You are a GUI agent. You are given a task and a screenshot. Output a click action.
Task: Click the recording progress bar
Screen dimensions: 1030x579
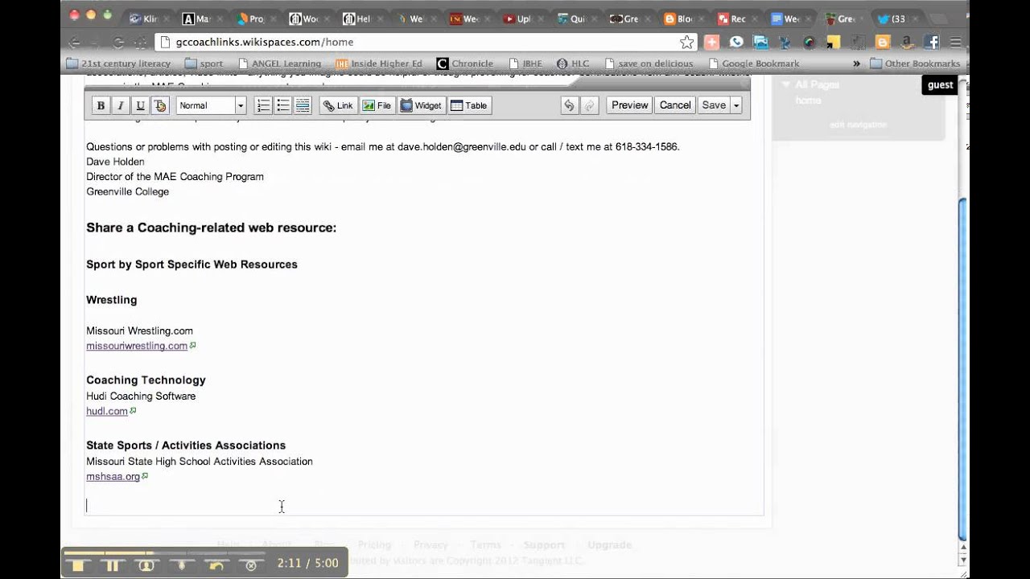(x=164, y=553)
